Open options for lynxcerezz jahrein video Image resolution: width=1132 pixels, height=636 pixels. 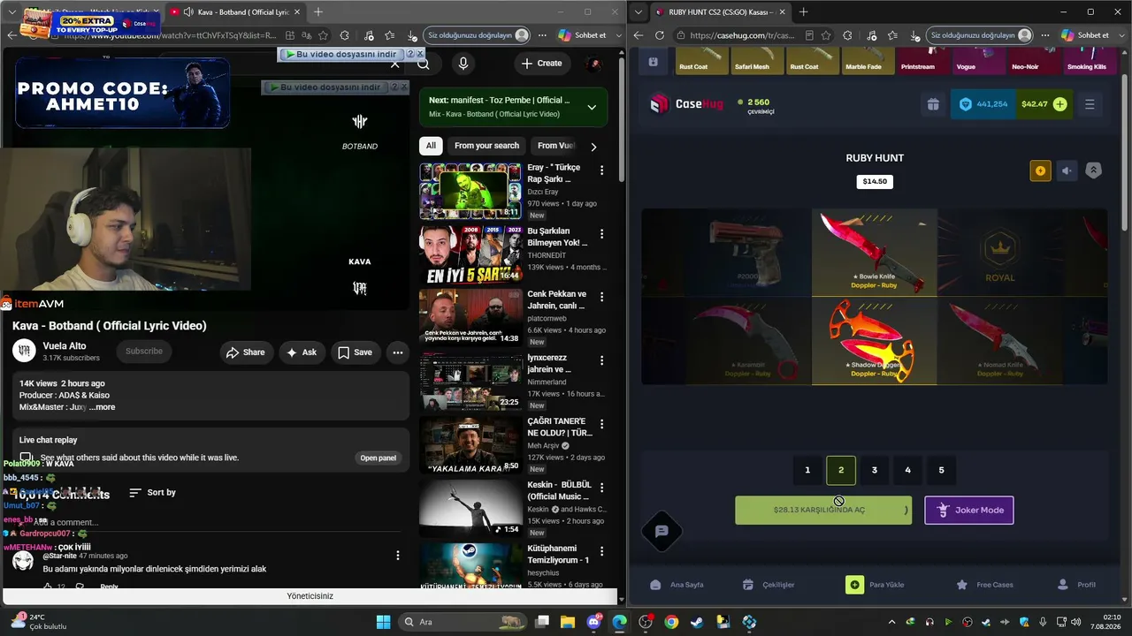coord(602,360)
